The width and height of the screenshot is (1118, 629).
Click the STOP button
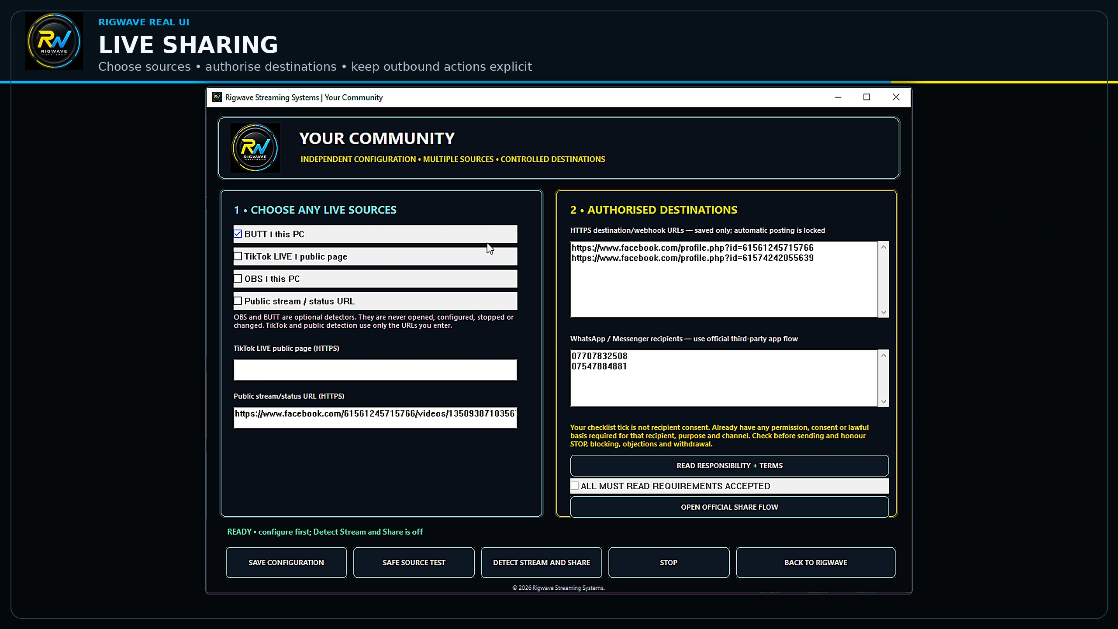pyautogui.click(x=669, y=563)
